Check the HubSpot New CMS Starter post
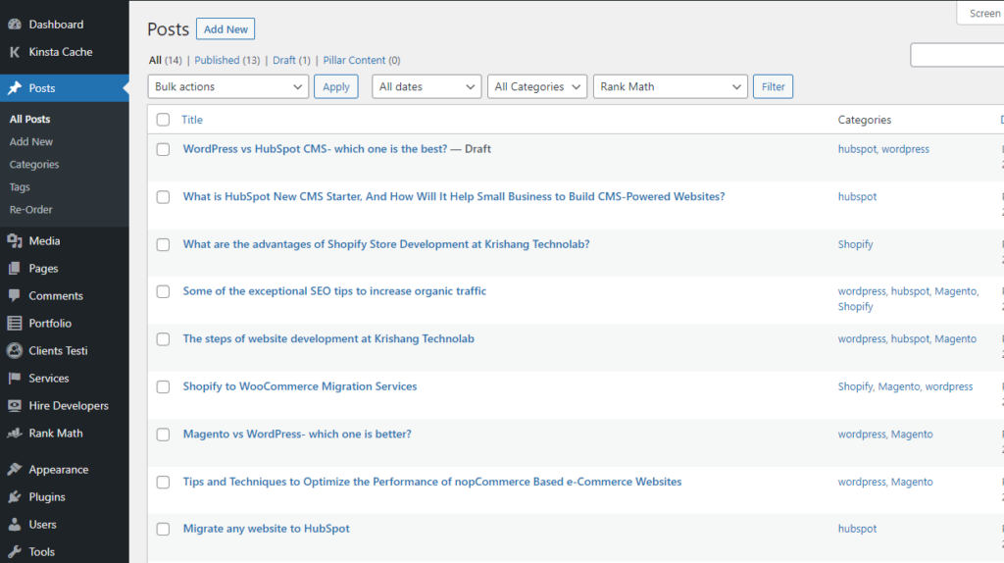Image resolution: width=1004 pixels, height=563 pixels. (x=164, y=197)
